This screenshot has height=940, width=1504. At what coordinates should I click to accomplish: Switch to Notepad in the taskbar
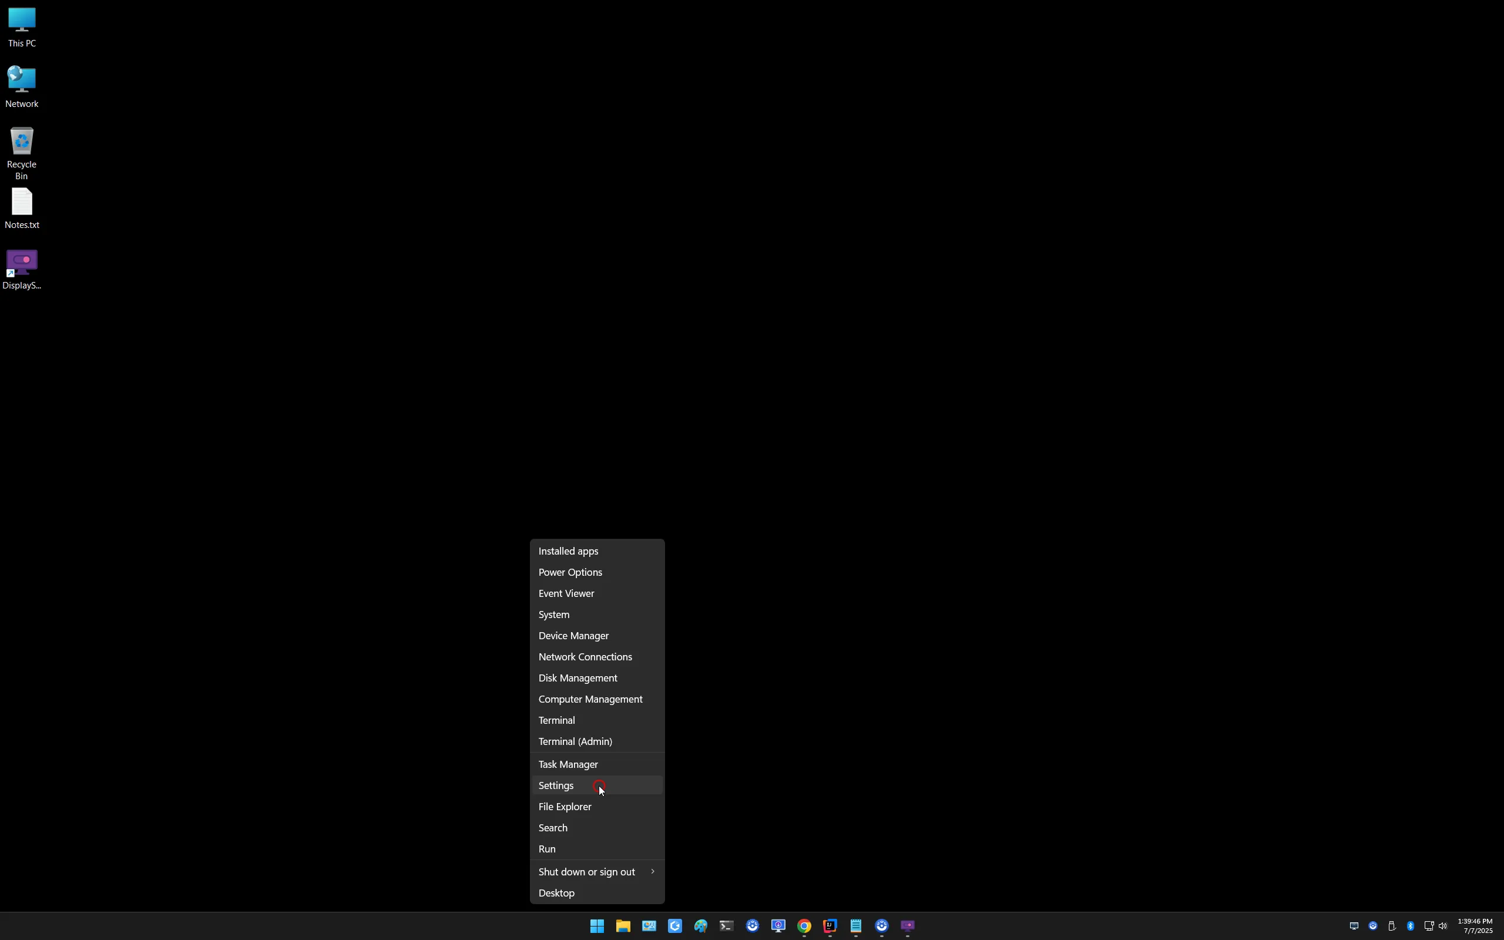pyautogui.click(x=856, y=926)
